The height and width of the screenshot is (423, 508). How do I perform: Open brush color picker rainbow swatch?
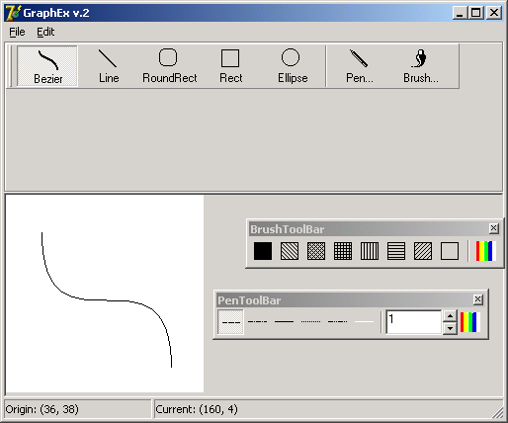point(486,251)
